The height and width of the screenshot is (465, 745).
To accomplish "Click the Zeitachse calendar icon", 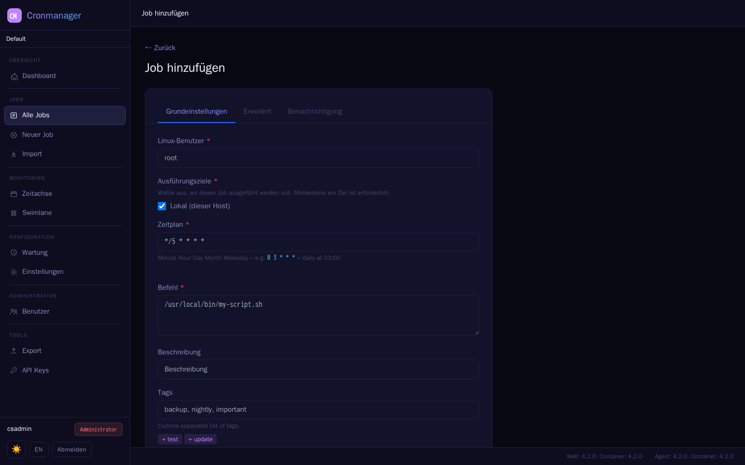I will click(14, 194).
